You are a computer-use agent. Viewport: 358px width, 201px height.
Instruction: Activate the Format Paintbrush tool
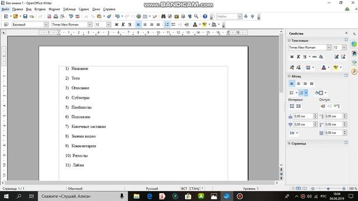click(109, 16)
